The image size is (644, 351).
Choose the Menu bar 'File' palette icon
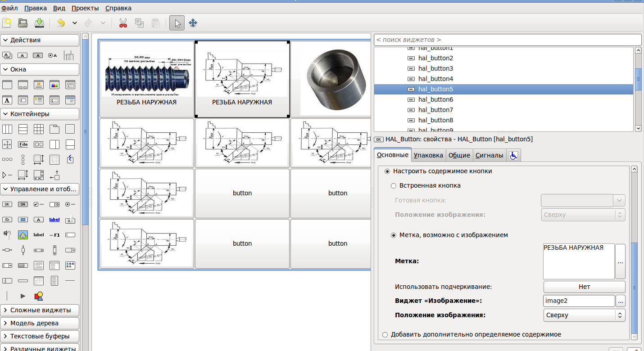[x=23, y=144]
